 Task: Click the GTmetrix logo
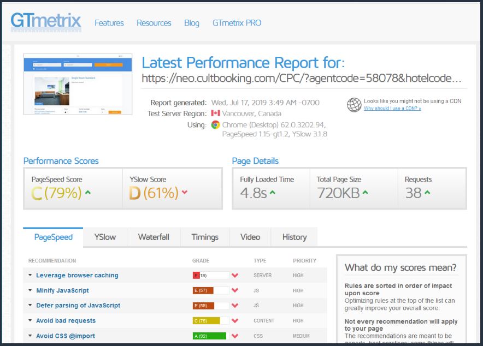point(46,22)
